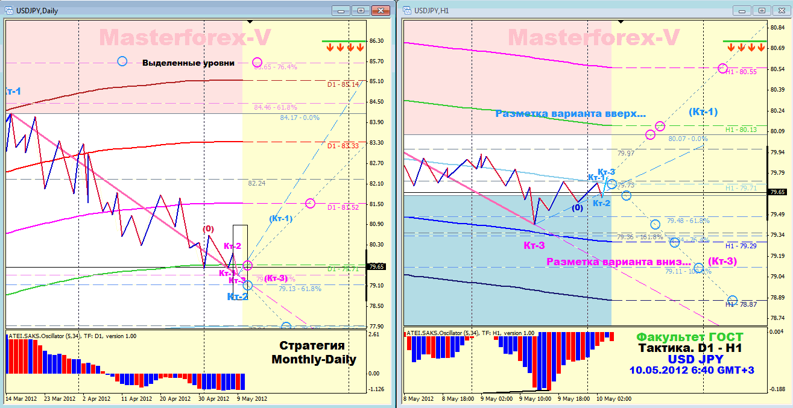Click the '79.13 - 61.8%' label in Daily chart
This screenshot has height=408, width=793.
click(x=300, y=289)
